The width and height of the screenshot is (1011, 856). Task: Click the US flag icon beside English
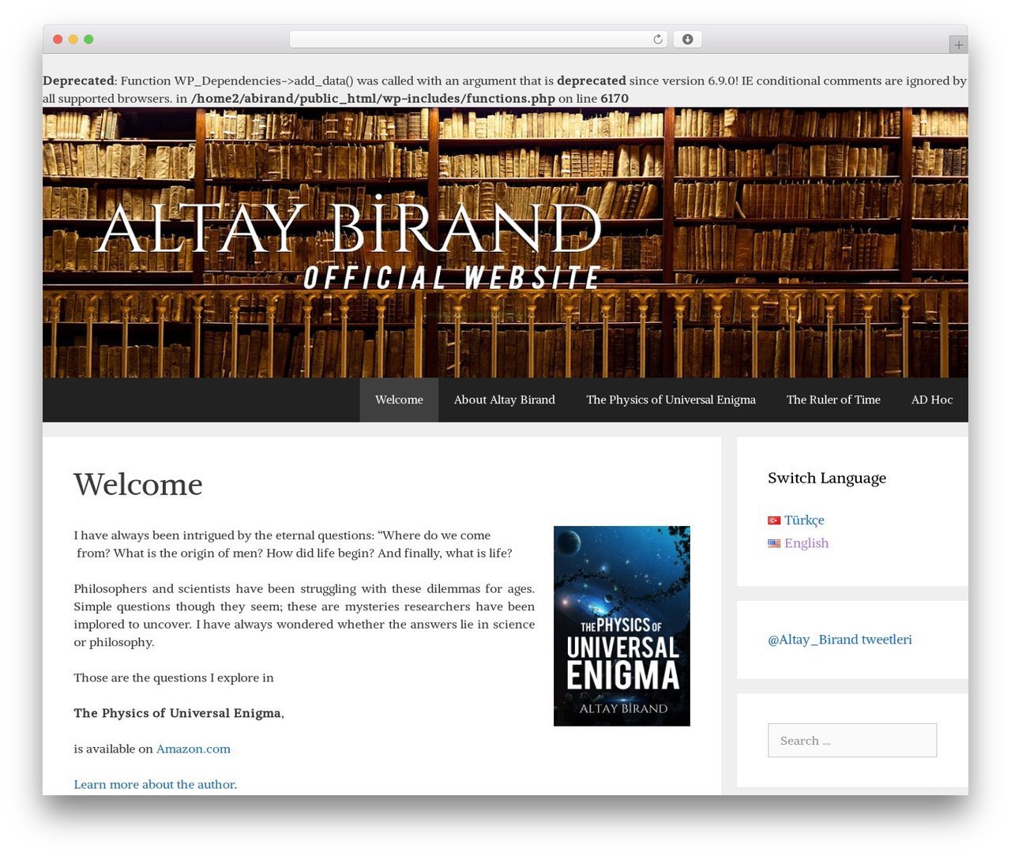[x=774, y=543]
